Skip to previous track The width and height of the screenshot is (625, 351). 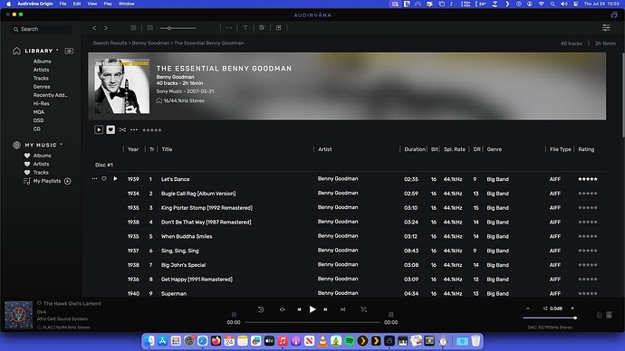(299, 309)
